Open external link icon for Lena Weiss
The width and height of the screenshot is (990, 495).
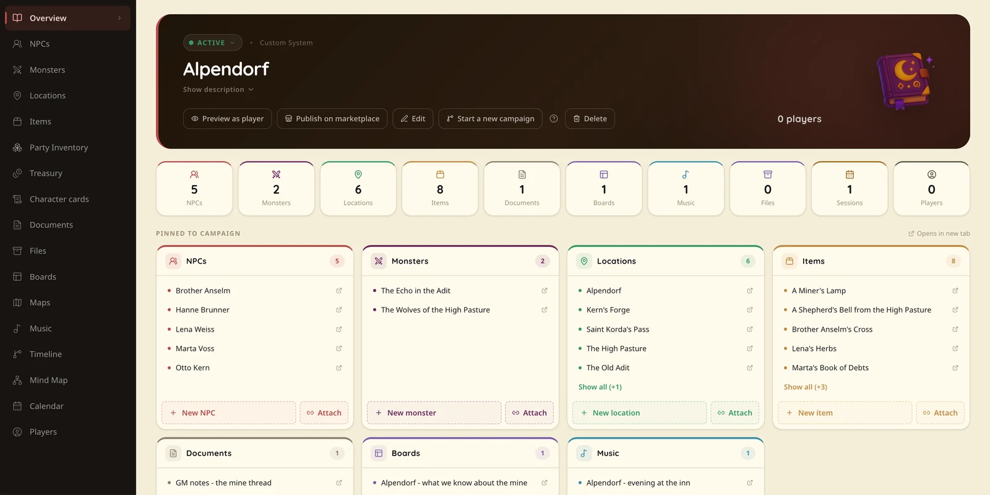pyautogui.click(x=339, y=329)
